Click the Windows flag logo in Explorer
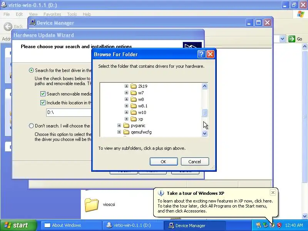Viewport: 308px width, 231px height. click(x=300, y=14)
